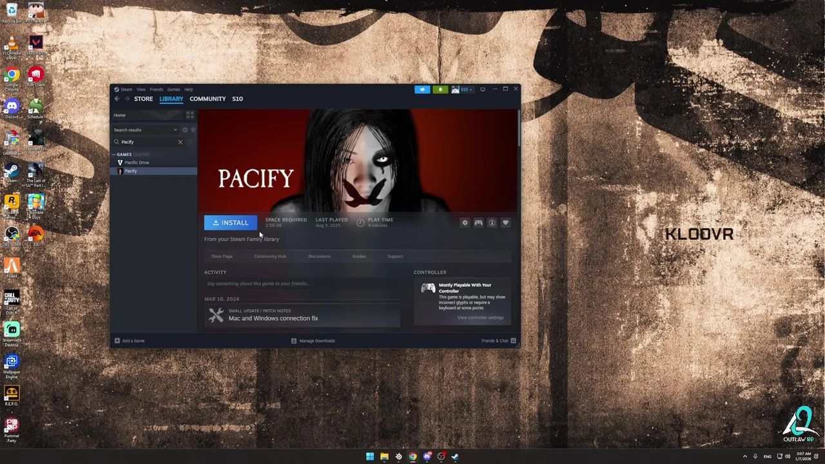Screen dimensions: 825x464
Task: Open the STORE tab in Steam
Action: (143, 99)
